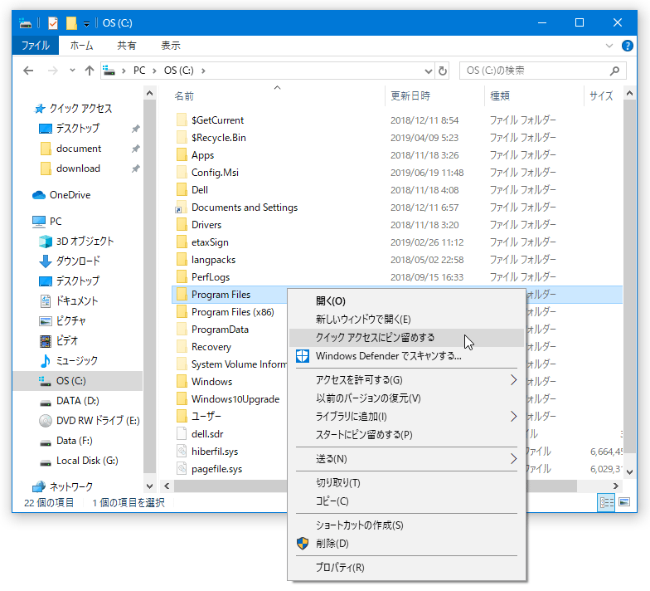Switch to details view icon in status bar
The image size is (650, 591).
click(x=607, y=503)
